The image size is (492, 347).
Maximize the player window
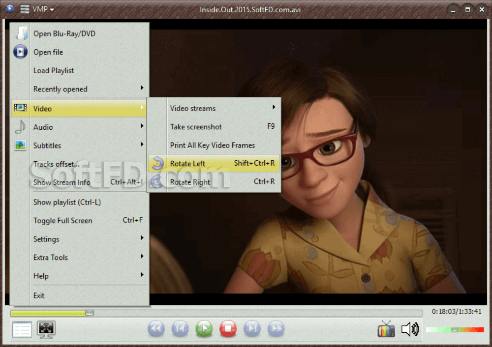467,10
